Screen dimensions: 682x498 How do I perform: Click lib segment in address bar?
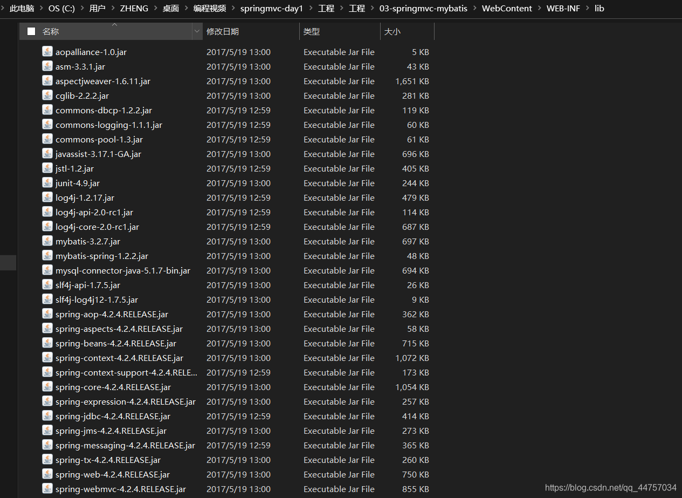click(x=599, y=8)
